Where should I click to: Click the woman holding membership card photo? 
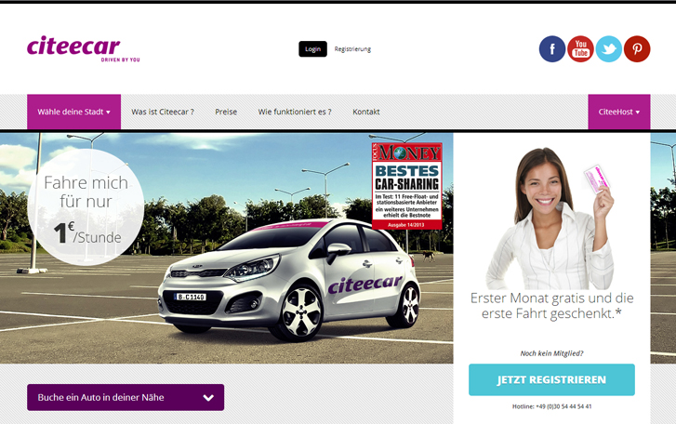tap(550, 219)
